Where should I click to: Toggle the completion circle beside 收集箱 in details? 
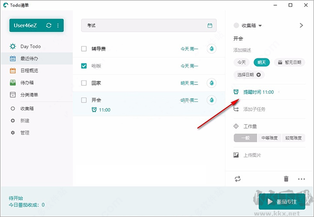(x=237, y=26)
